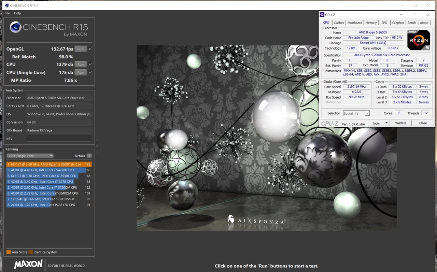Open the Help menu in Cinebench
This screenshot has width=437, height=272.
click(x=17, y=13)
